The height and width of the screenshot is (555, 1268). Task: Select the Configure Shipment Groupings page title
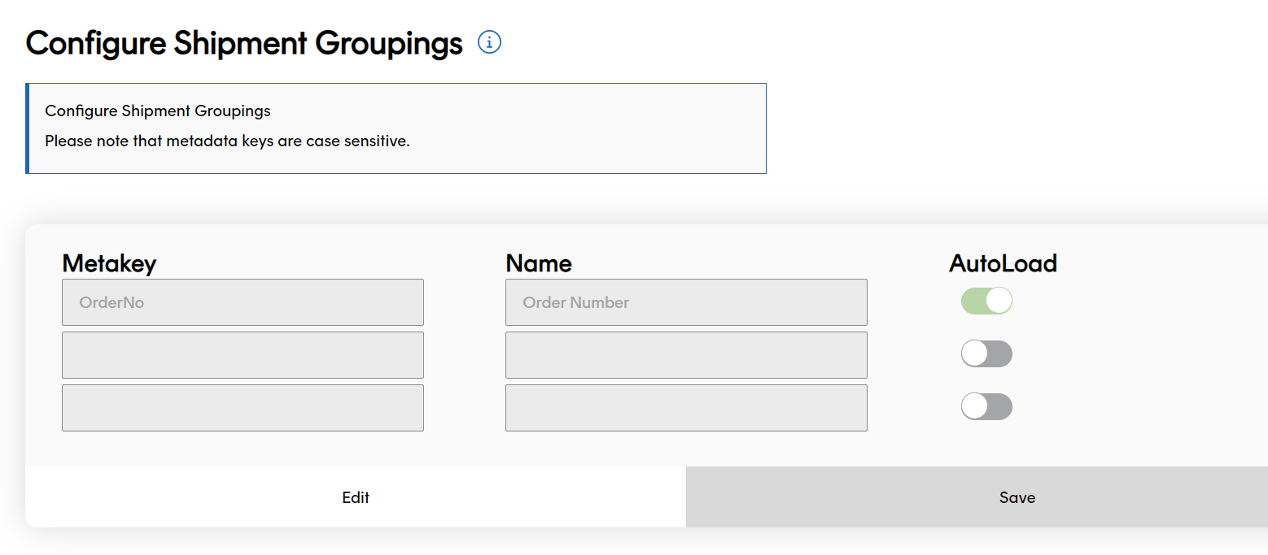243,42
